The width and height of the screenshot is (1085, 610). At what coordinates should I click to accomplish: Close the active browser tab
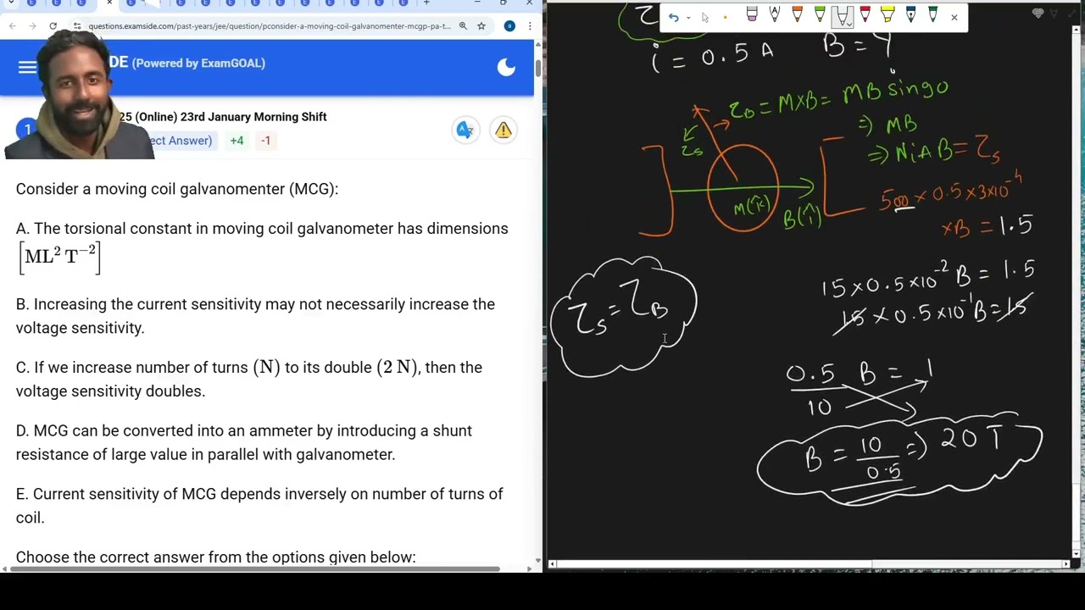point(109,3)
